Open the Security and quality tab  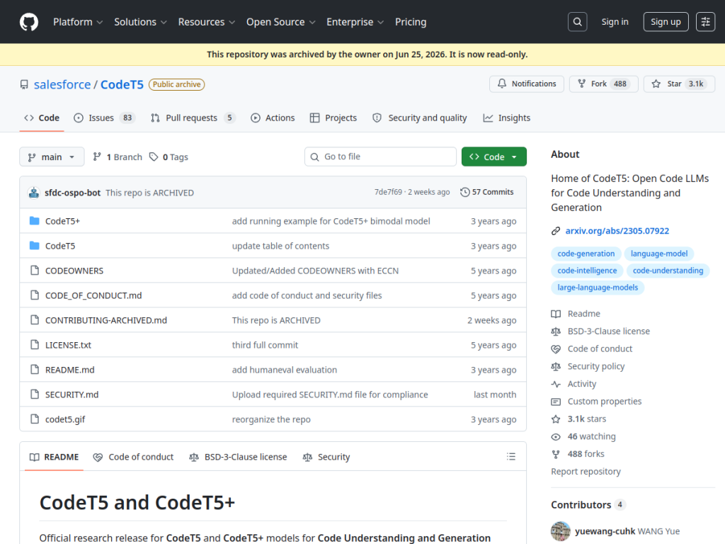pos(420,118)
